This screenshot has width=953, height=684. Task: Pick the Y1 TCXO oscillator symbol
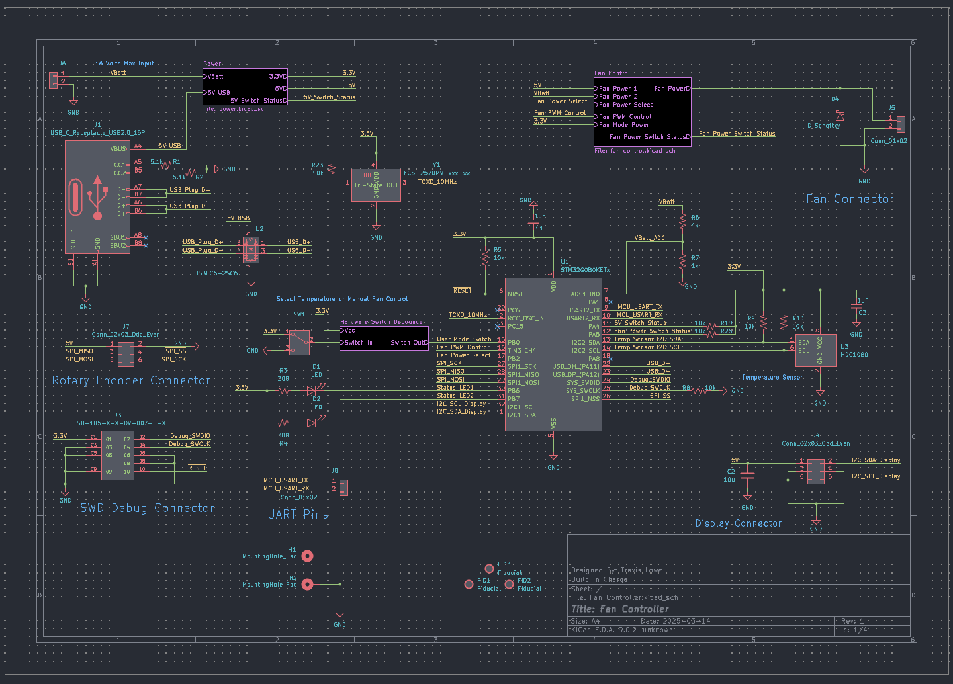click(375, 185)
